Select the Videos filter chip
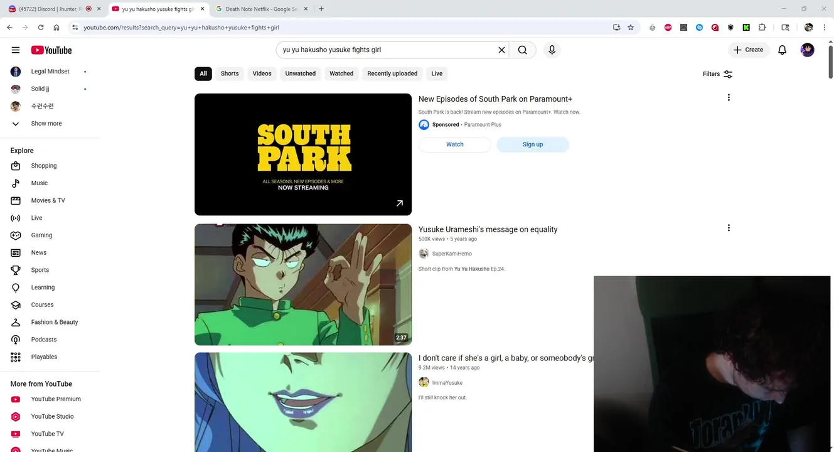834x452 pixels. point(262,73)
